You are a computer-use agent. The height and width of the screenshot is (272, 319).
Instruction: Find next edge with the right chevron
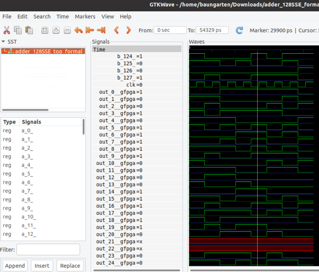coord(128,30)
